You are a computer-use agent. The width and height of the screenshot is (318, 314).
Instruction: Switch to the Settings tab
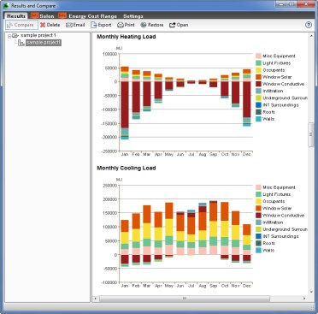pyautogui.click(x=133, y=16)
